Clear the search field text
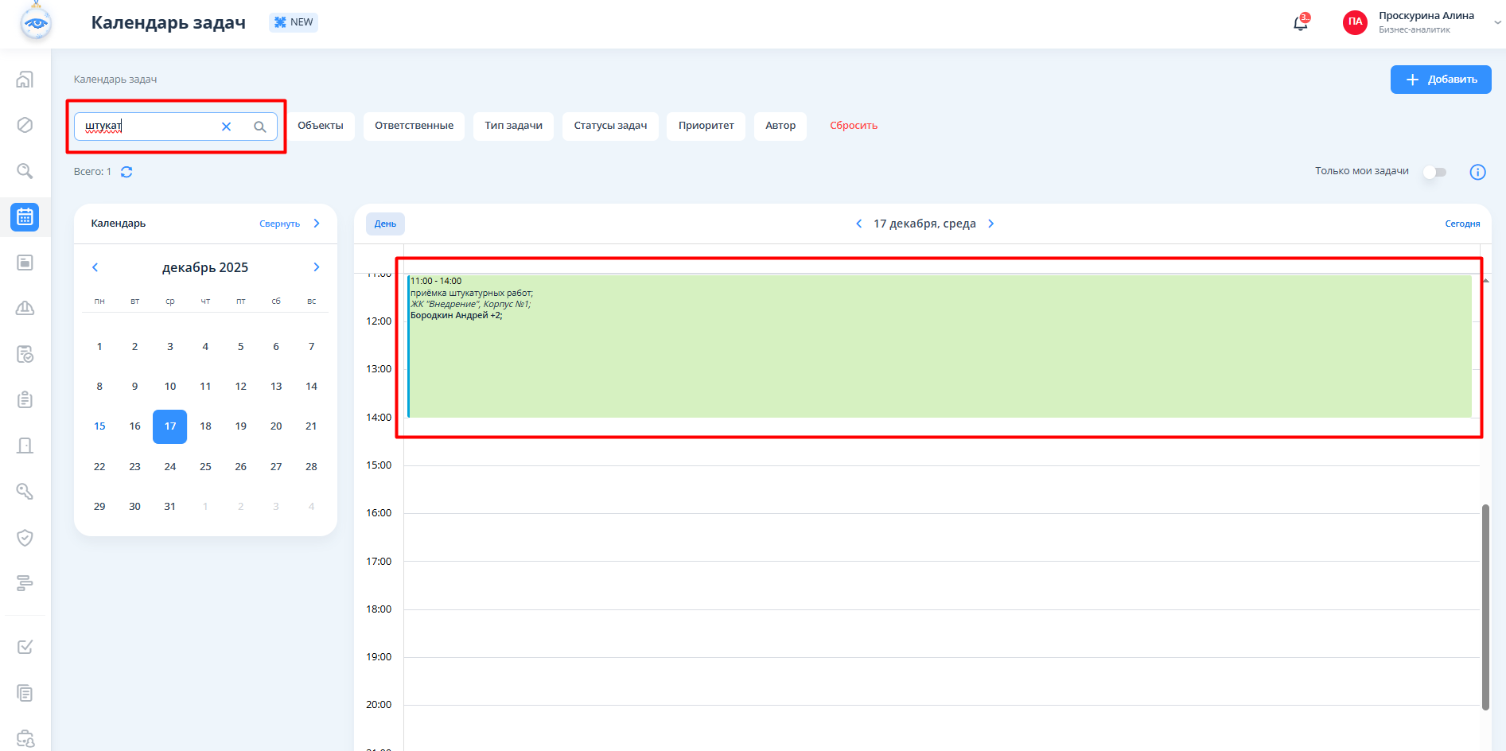Screen dimensions: 1506x751 pyautogui.click(x=226, y=126)
